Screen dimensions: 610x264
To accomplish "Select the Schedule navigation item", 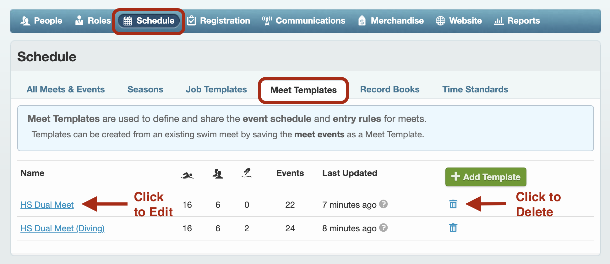I will [149, 21].
